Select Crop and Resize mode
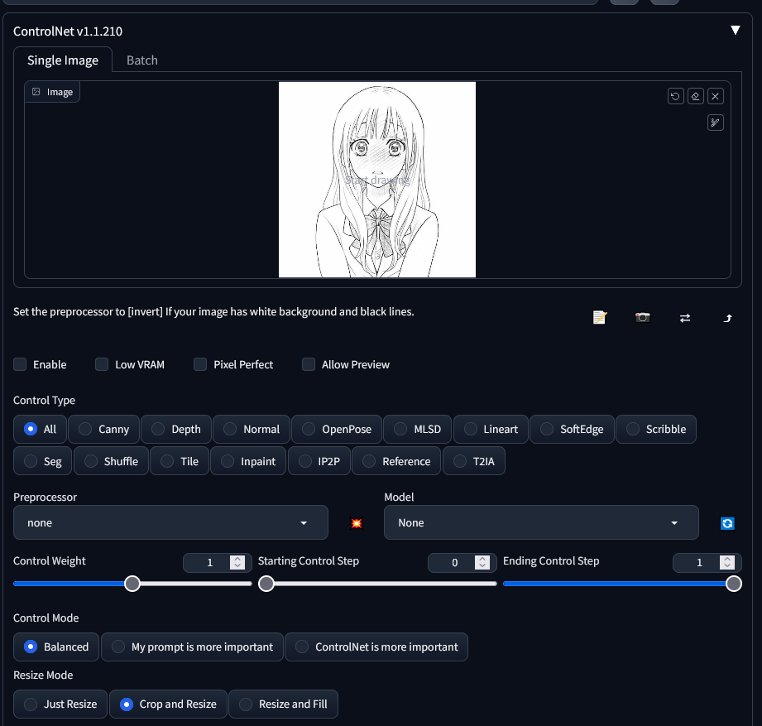 (168, 704)
